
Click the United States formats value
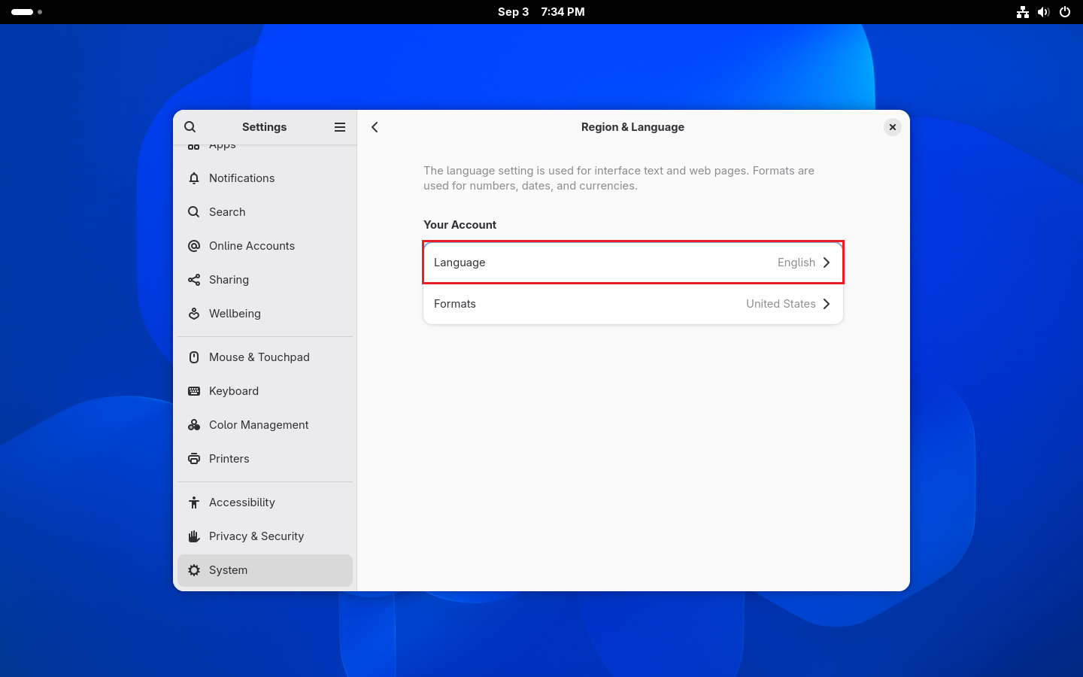pos(781,304)
